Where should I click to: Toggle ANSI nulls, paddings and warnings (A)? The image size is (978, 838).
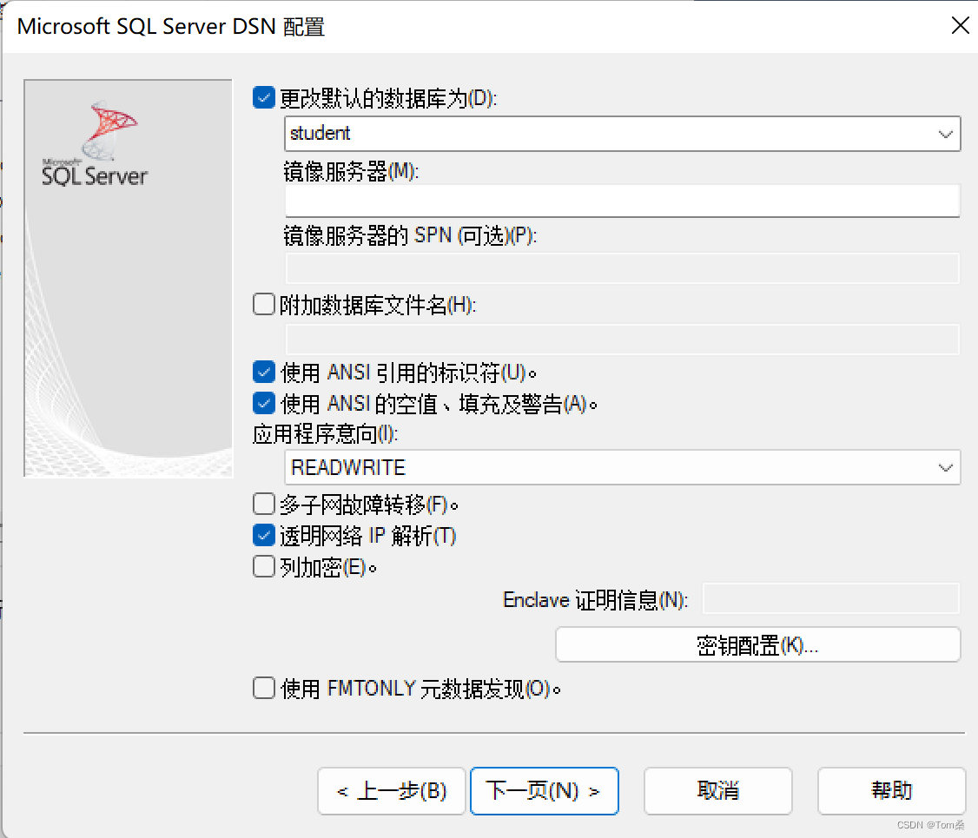click(x=264, y=404)
